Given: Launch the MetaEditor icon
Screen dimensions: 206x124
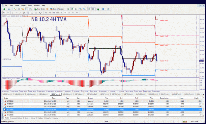Looking at the screenshot, I should (x=47, y=9).
